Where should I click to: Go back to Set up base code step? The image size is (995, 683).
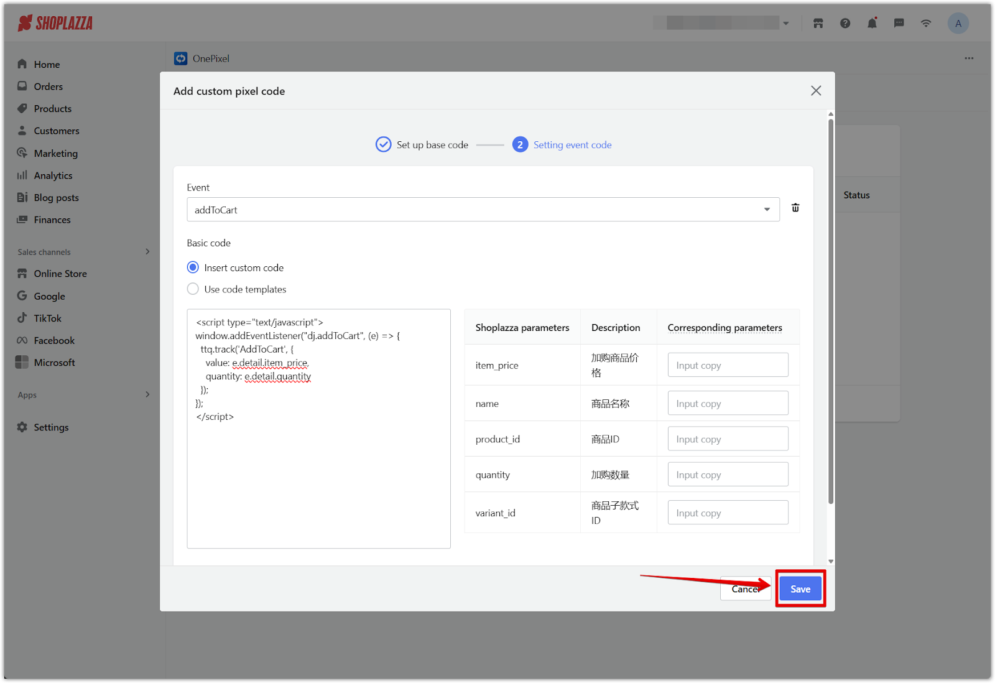tap(422, 145)
